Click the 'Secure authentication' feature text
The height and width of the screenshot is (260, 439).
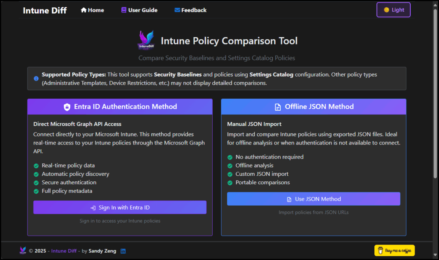click(69, 182)
